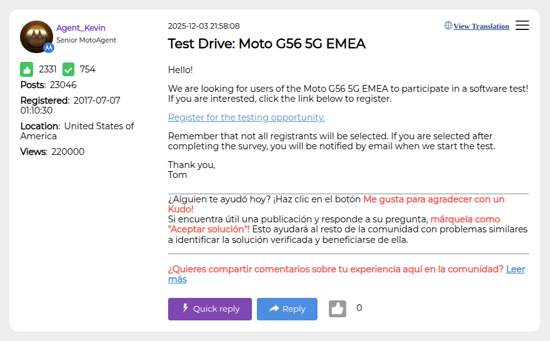Click the green checkmark solutions icon
The image size is (550, 341).
click(x=68, y=69)
